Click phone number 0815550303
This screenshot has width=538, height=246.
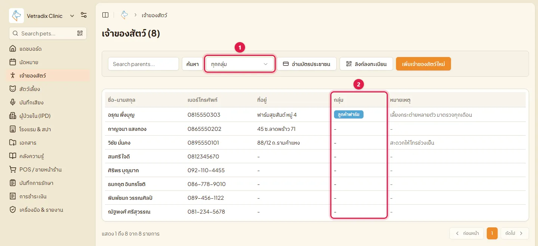[204, 115]
